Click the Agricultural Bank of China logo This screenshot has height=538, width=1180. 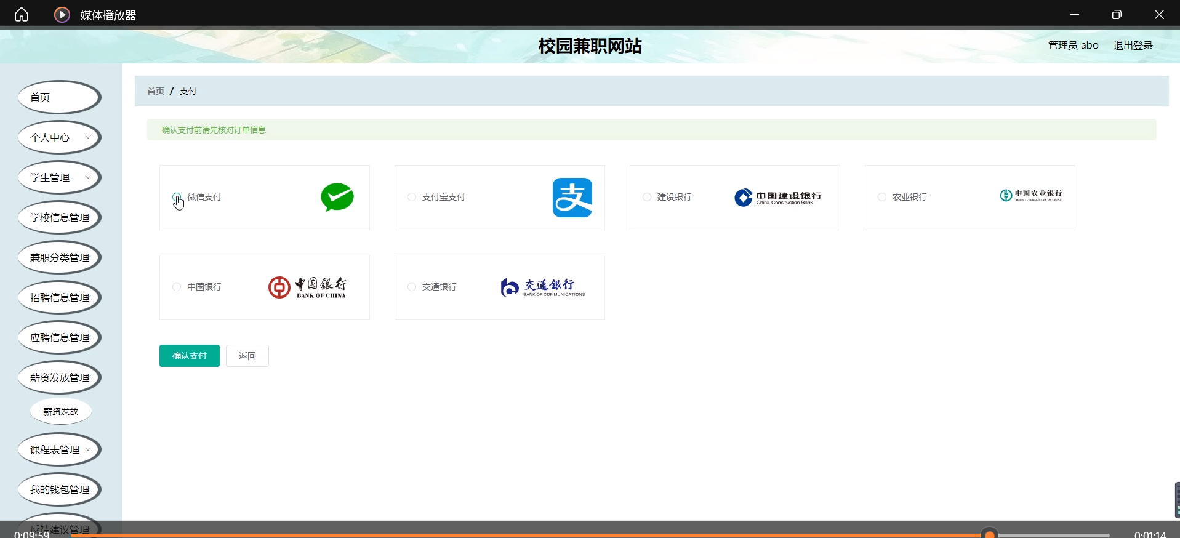click(1031, 196)
